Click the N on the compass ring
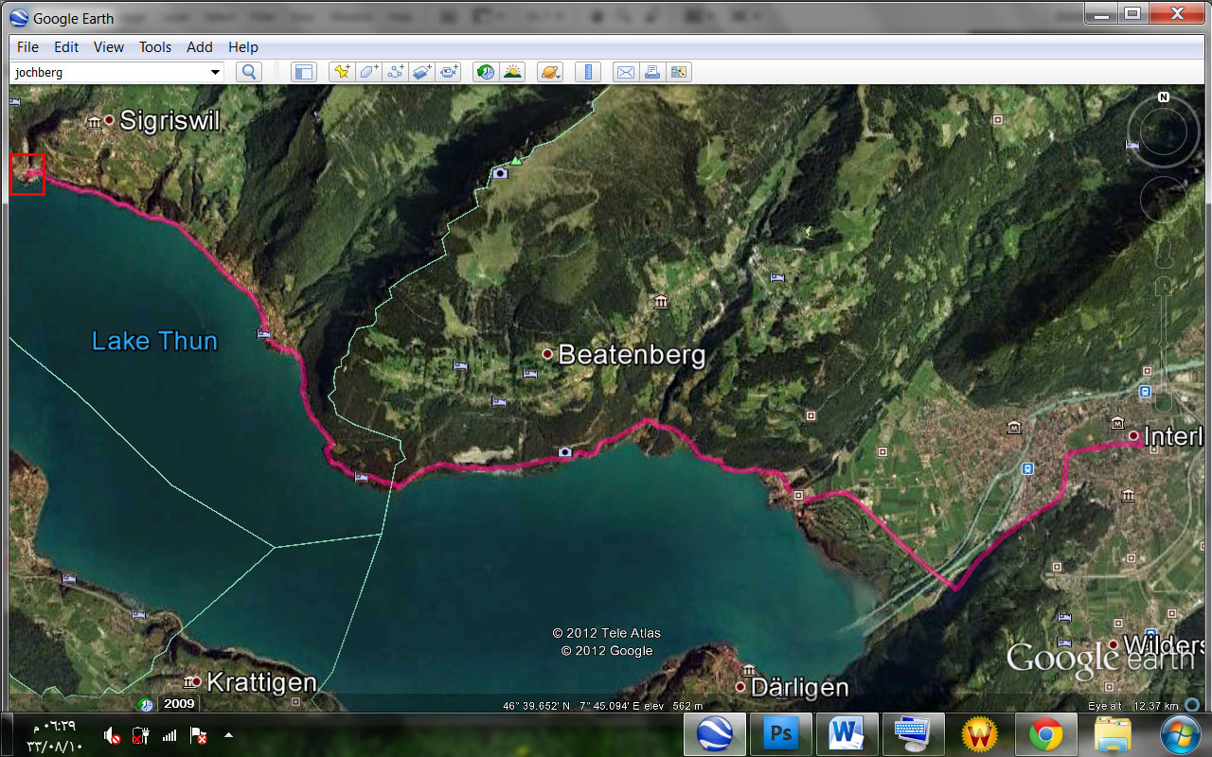The image size is (1212, 757). pyautogui.click(x=1163, y=97)
